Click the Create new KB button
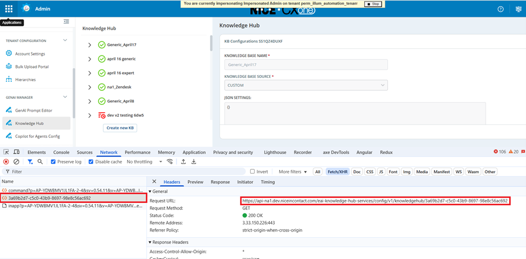 (120, 128)
